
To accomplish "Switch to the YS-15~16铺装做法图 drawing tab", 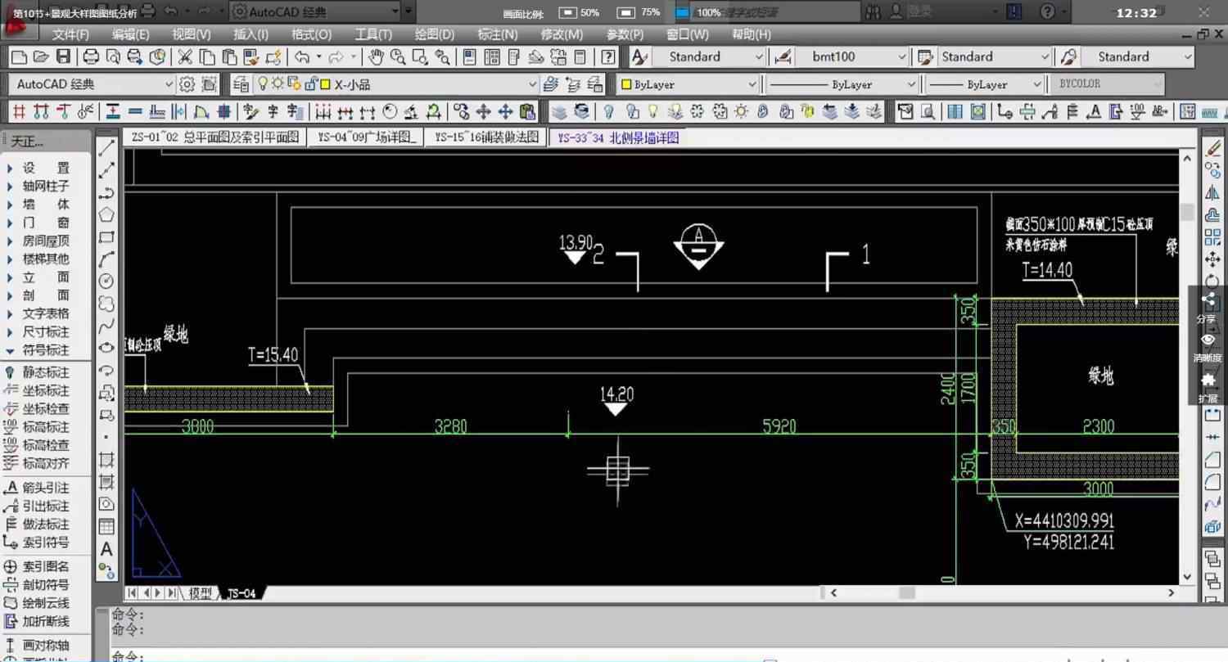I will (x=486, y=137).
